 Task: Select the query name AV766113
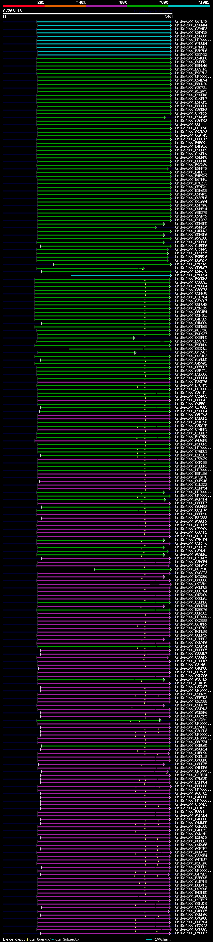point(12,11)
